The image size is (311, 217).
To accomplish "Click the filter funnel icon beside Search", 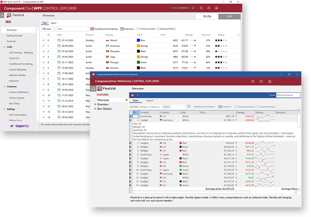I will click(188, 107).
